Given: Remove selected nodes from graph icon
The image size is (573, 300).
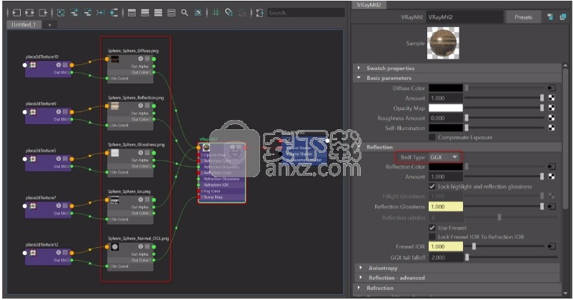Looking at the screenshot, I should 87,13.
